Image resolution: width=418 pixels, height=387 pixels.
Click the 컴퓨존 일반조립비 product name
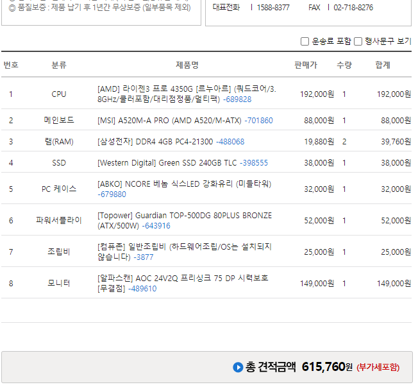[x=184, y=252]
